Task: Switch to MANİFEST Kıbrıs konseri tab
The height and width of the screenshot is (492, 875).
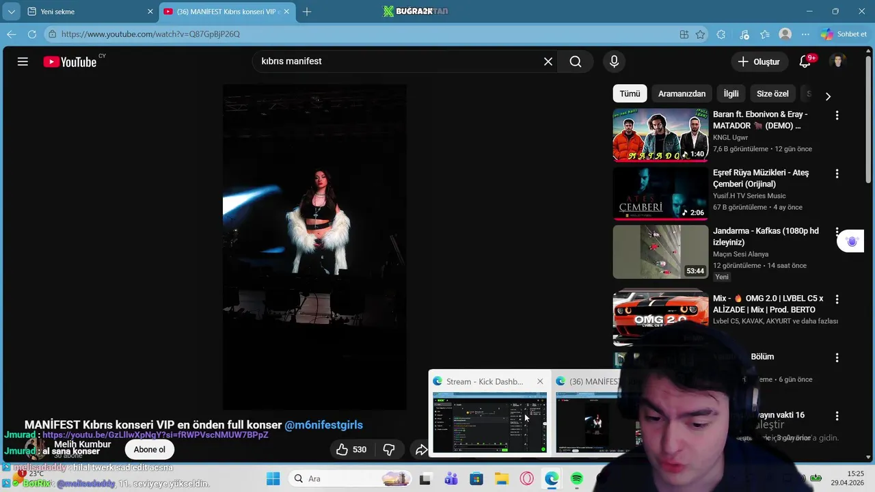Action: pos(228,12)
